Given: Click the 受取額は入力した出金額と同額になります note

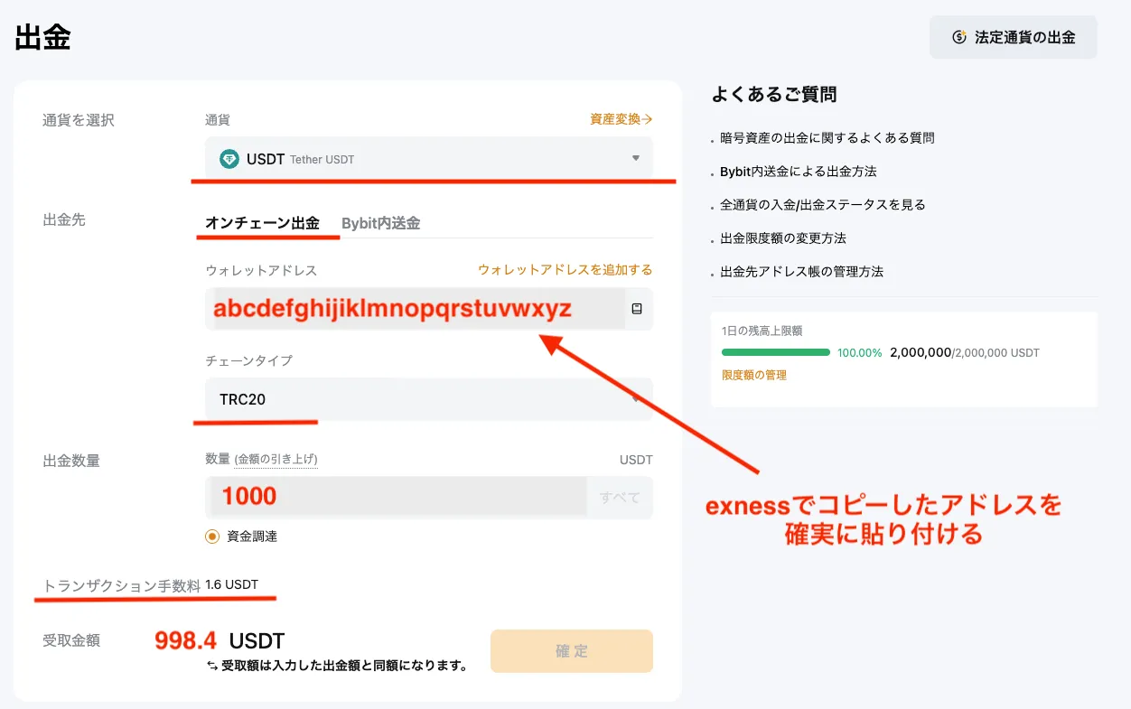Looking at the screenshot, I should [337, 667].
